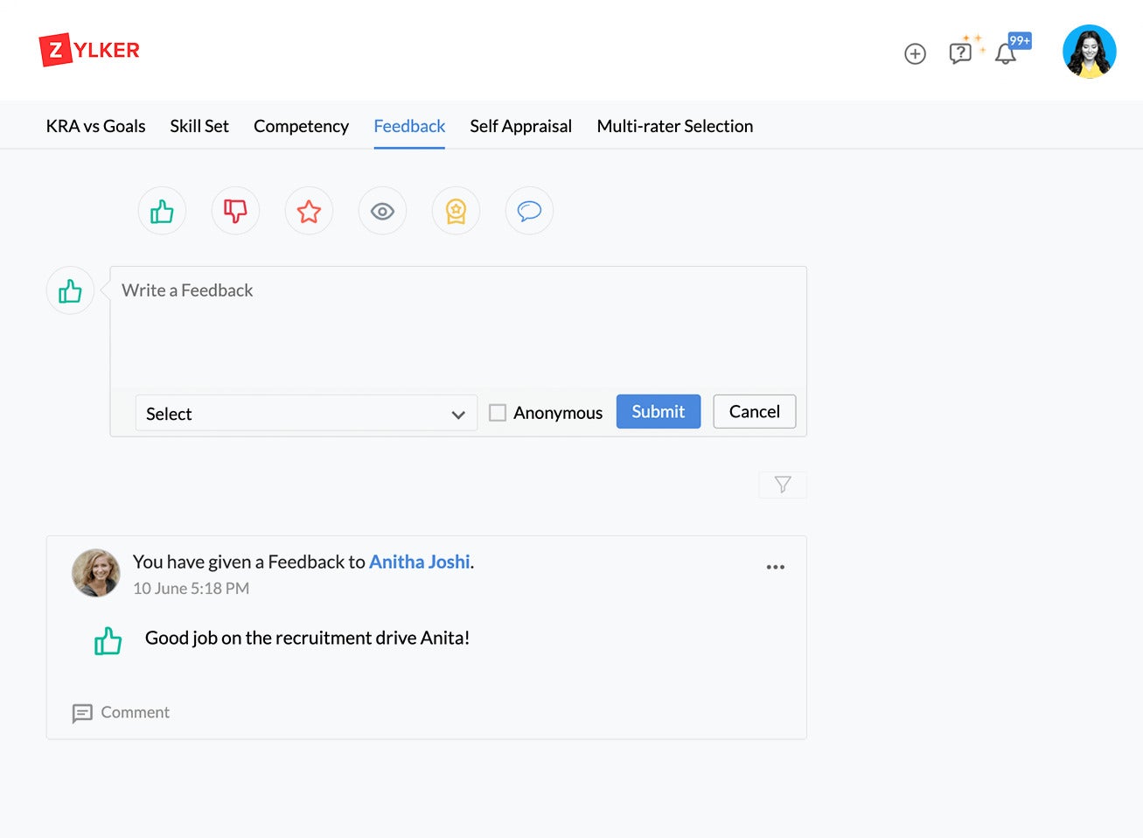Viewport: 1143px width, 838px height.
Task: Check the Anonymous checkbox
Action: [498, 413]
